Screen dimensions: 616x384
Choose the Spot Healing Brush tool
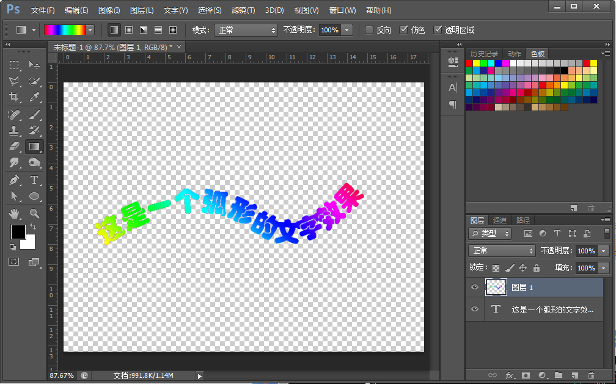click(x=14, y=115)
